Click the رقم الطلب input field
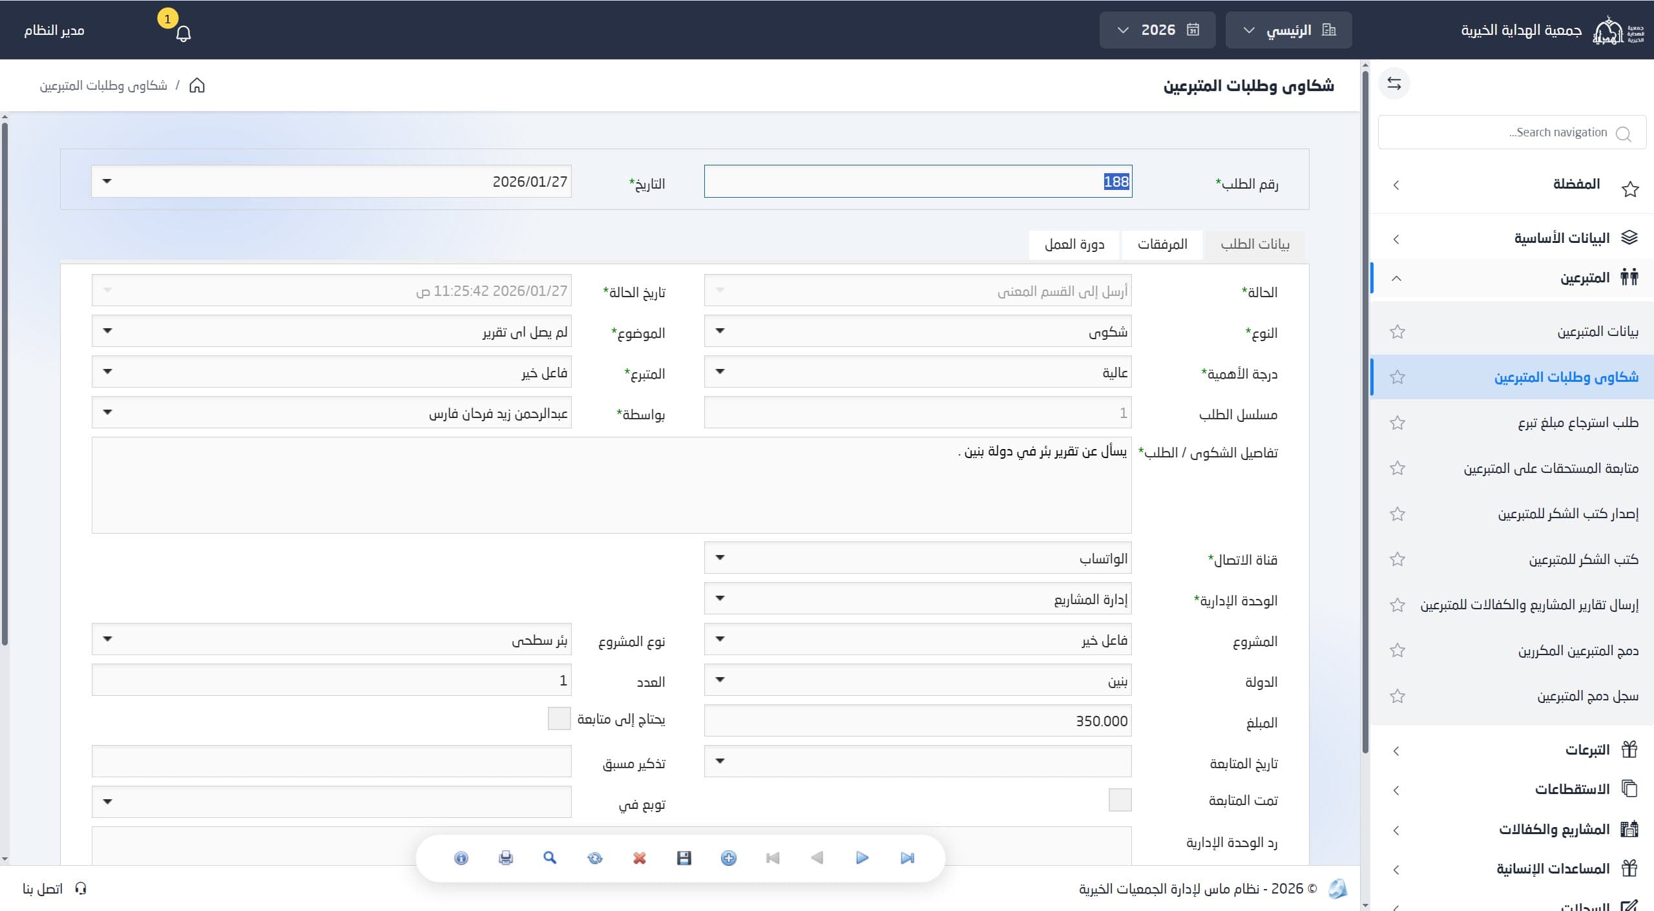The image size is (1654, 911). pyautogui.click(x=918, y=182)
